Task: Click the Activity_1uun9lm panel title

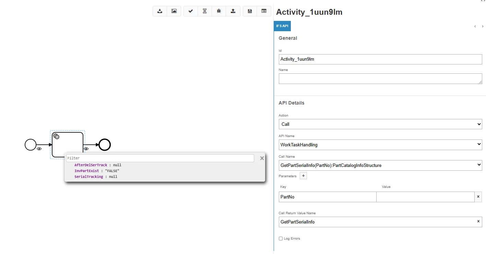Action: click(x=309, y=12)
